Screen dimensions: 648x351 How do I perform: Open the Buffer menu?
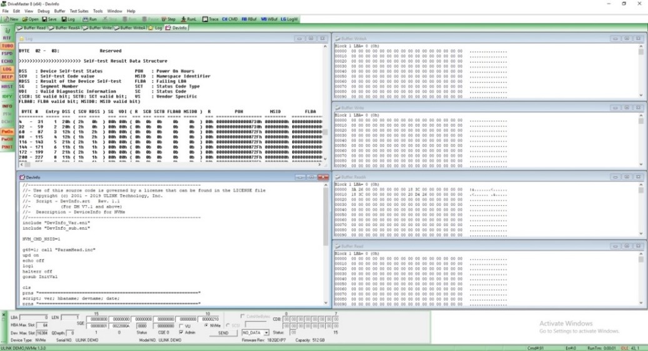[x=59, y=11]
